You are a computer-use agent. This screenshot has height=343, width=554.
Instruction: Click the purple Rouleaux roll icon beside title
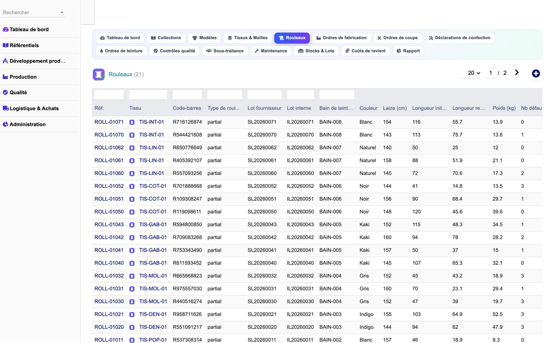(x=99, y=74)
